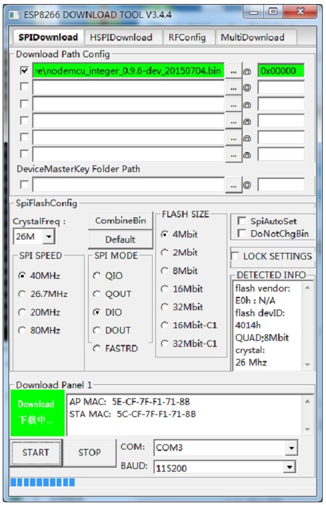Screen dimensions: 326x505
Task: Open the COM port dropdown list
Action: [x=291, y=448]
